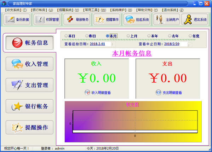Open the 收支系统 menu
212x152 pixels.
click(16, 10)
